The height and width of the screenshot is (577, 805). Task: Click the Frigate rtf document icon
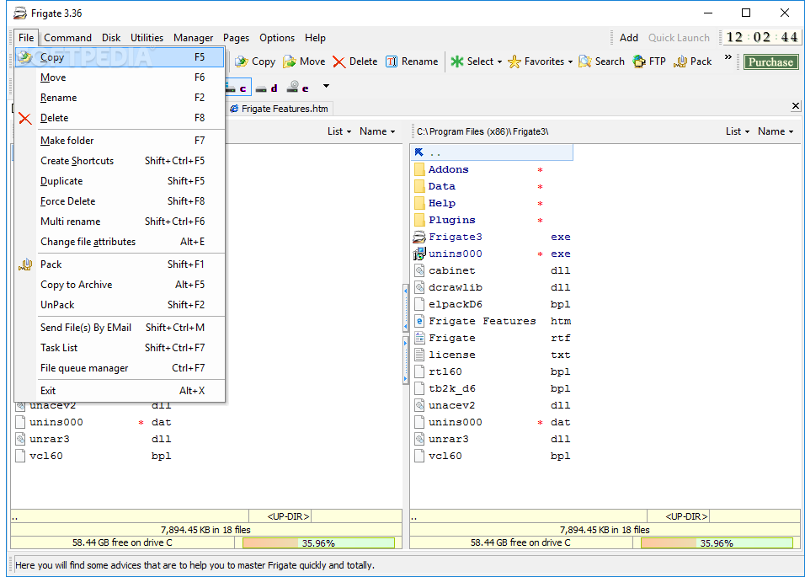click(419, 338)
